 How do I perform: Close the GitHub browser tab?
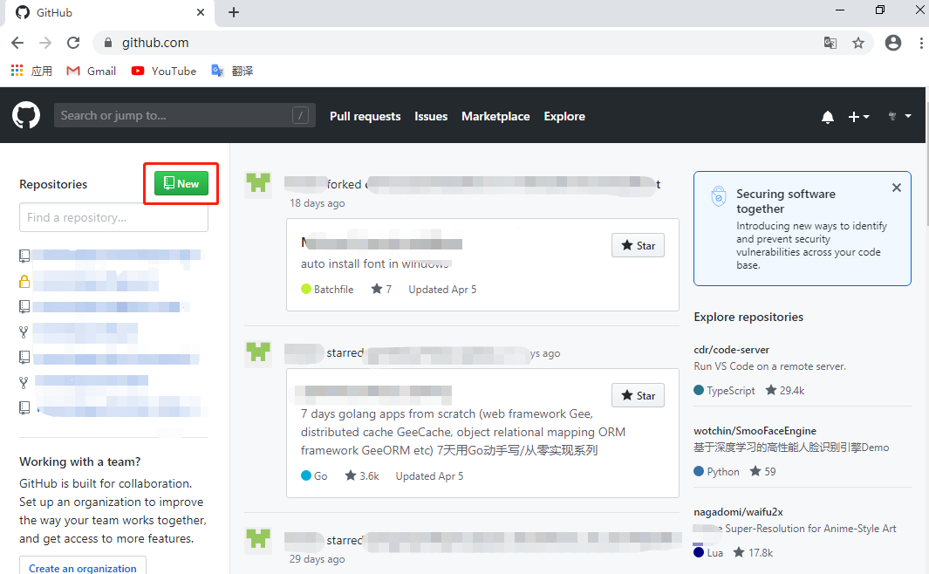pos(201,12)
